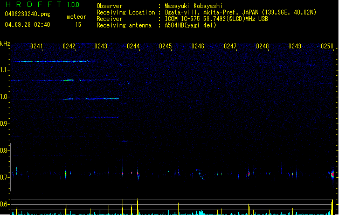
Task: Click the 0250 time marker
Action: (x=327, y=46)
